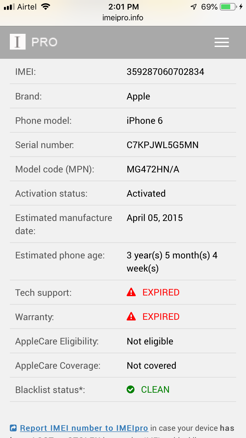Tap the 2:01 PM clock in status bar
The width and height of the screenshot is (246, 438).
point(123,7)
